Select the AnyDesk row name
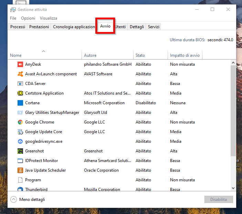This screenshot has width=242, height=214. [x=33, y=64]
